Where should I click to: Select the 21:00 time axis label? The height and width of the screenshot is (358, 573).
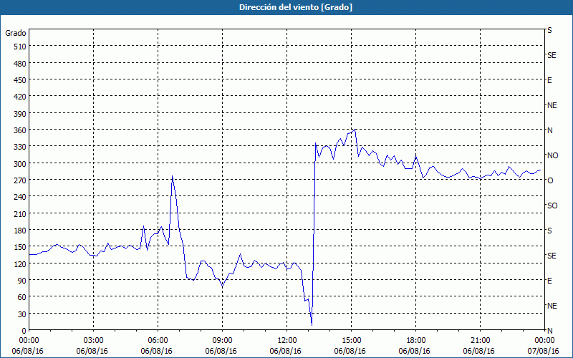480,341
